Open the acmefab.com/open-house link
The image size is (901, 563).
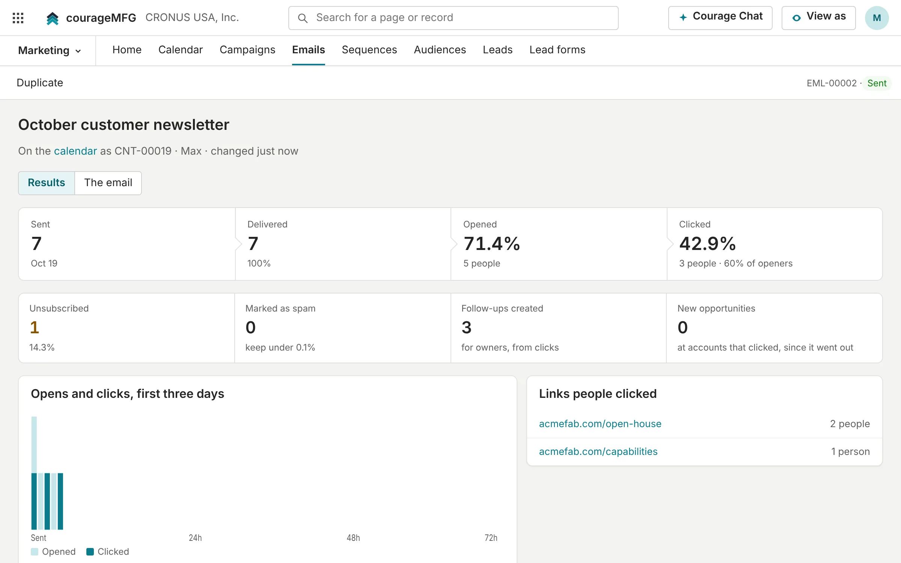600,424
